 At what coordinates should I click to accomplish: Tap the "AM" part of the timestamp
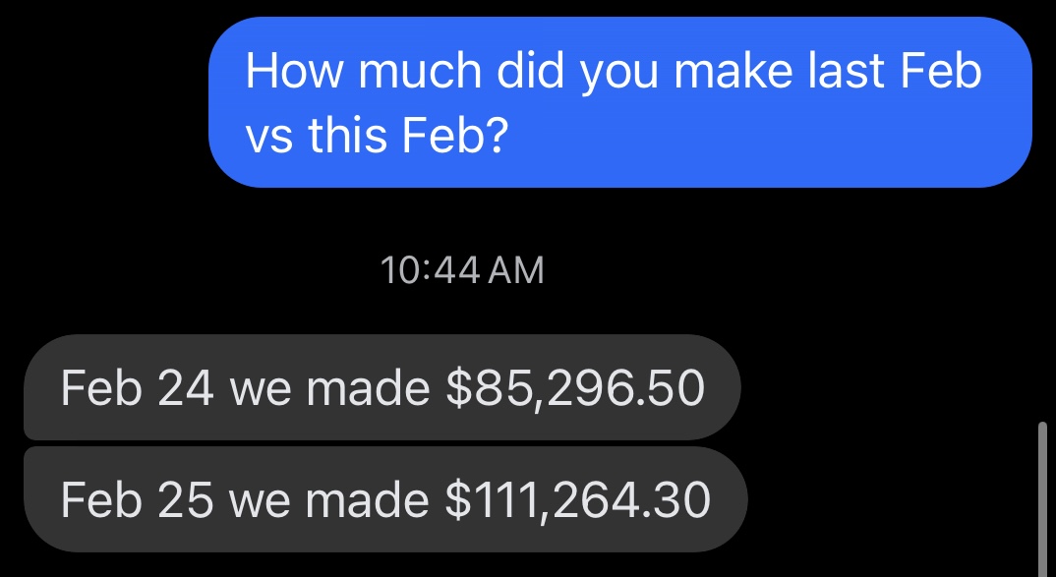point(516,270)
